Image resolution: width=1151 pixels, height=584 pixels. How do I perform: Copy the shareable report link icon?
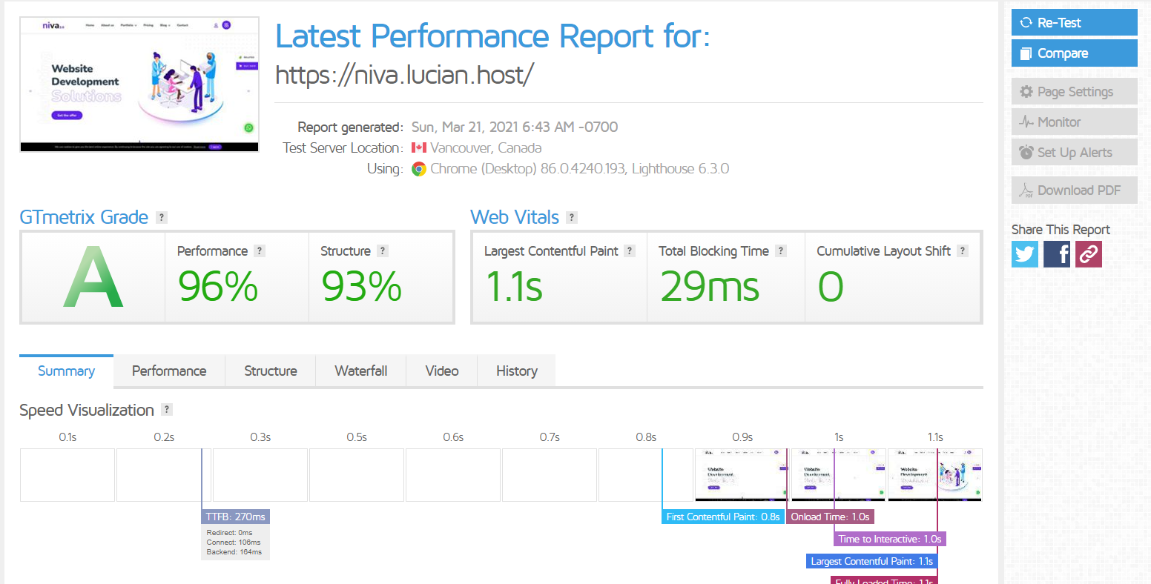(x=1088, y=254)
